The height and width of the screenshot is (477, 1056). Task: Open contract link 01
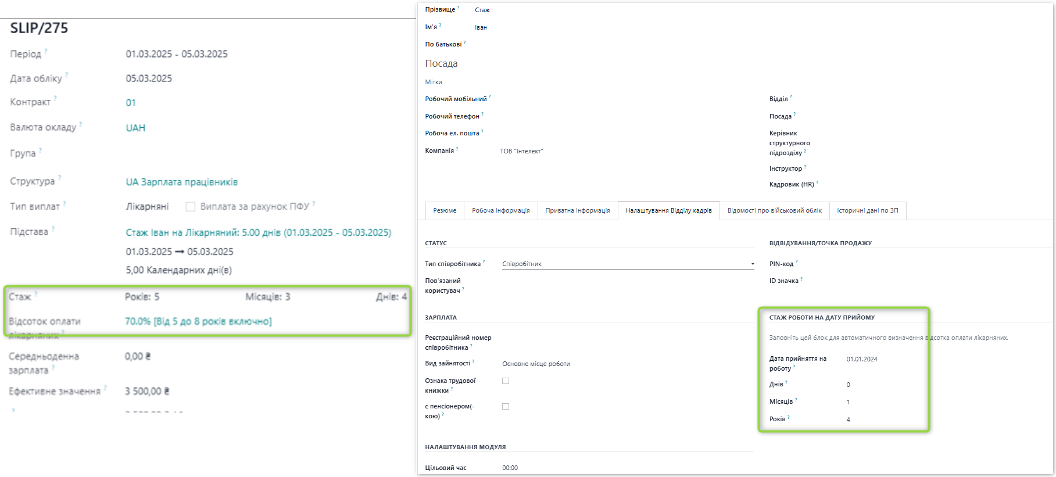(x=131, y=103)
